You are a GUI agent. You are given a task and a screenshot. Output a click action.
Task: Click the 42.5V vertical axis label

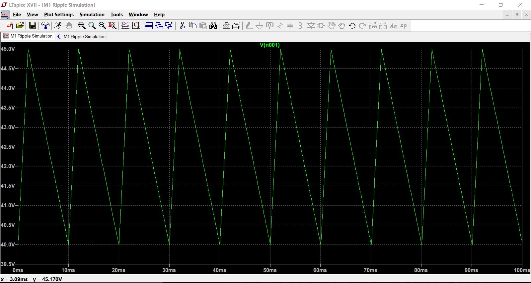point(8,147)
